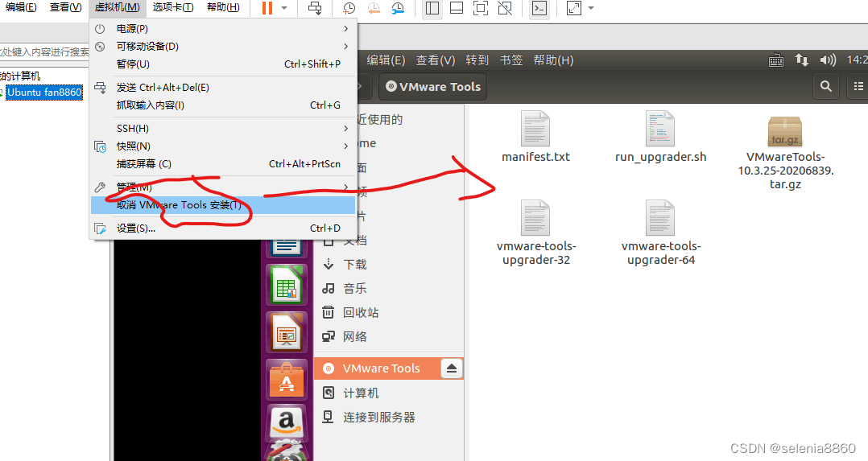Choose 取消 VMware Tools 安装(T)
The height and width of the screenshot is (461, 868).
pos(223,205)
